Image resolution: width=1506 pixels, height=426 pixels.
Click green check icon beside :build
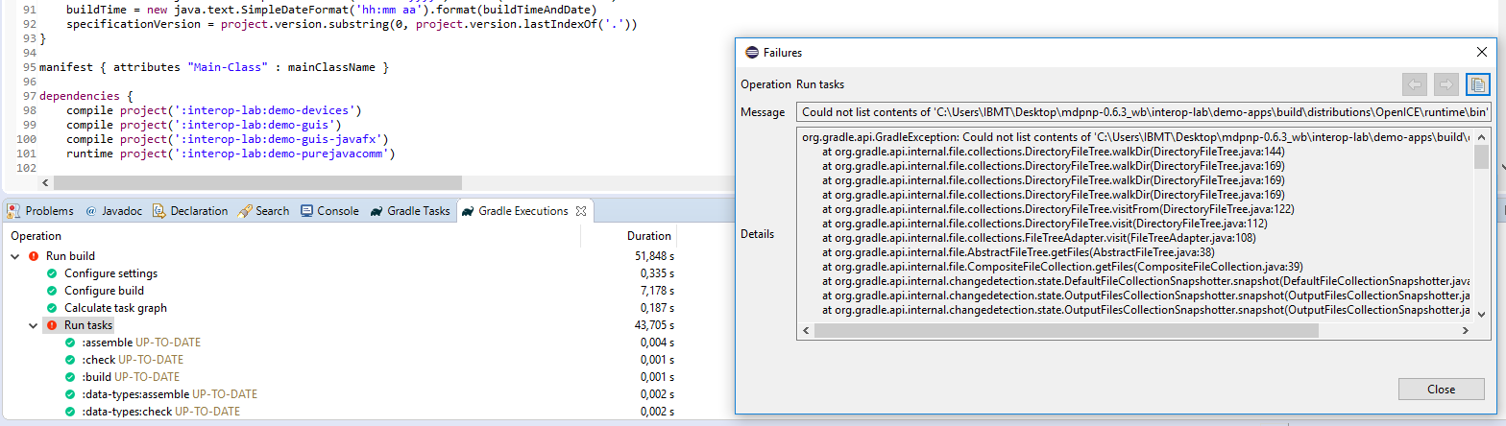[70, 377]
